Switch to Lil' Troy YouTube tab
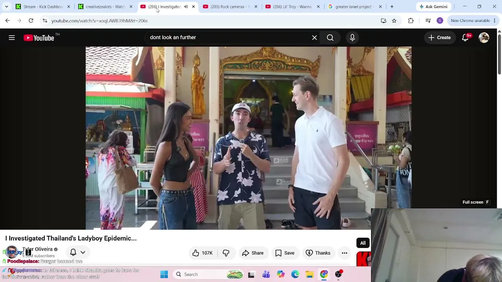The image size is (502, 282). (292, 7)
